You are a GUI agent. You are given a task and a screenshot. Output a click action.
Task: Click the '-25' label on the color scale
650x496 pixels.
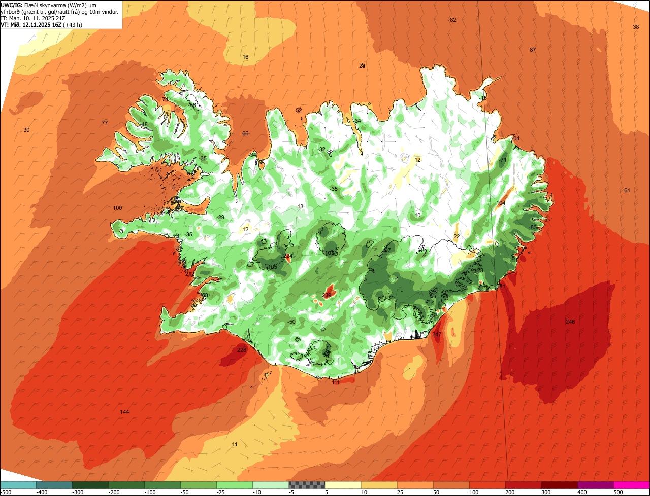[222, 492]
